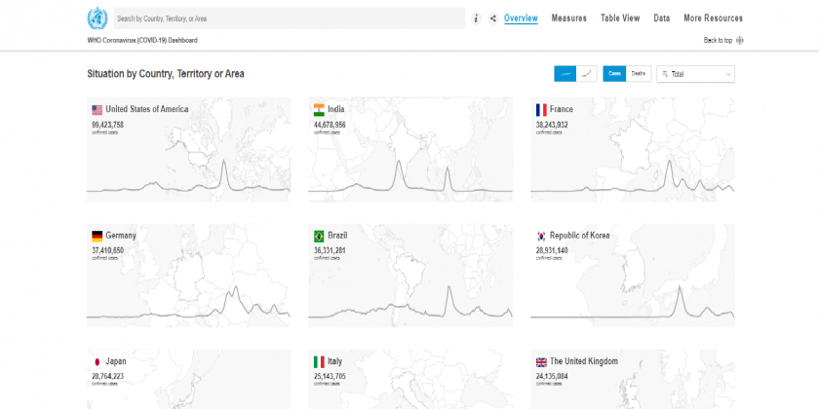Click the share icon
Viewport: 819px width, 409px height.
[492, 19]
